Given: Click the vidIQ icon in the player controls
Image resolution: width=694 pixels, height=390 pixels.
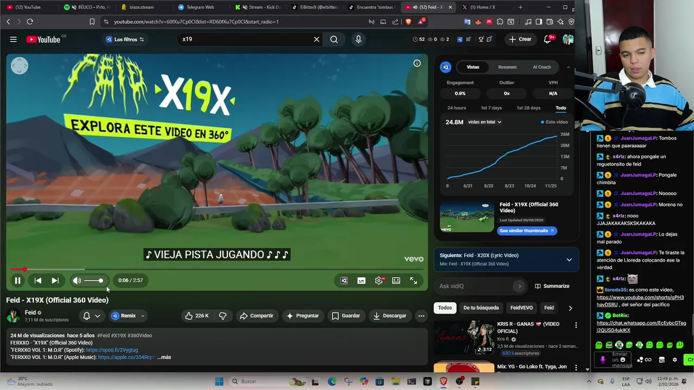Looking at the screenshot, I should pyautogui.click(x=344, y=280).
